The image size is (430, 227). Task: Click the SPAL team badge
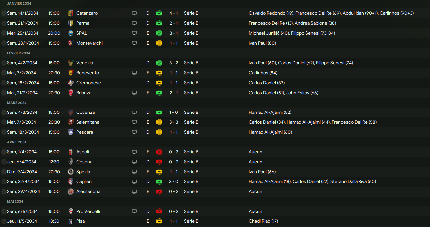(71, 33)
